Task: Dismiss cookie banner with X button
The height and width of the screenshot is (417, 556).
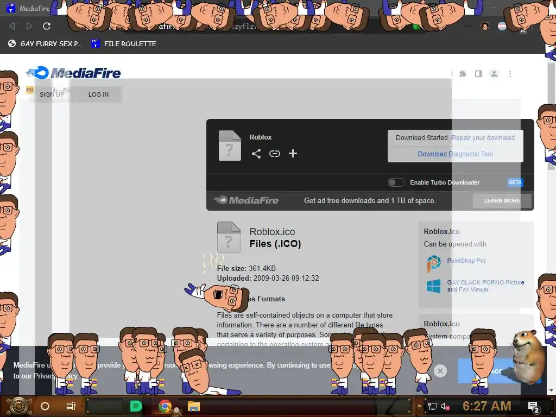Action: pyautogui.click(x=440, y=371)
